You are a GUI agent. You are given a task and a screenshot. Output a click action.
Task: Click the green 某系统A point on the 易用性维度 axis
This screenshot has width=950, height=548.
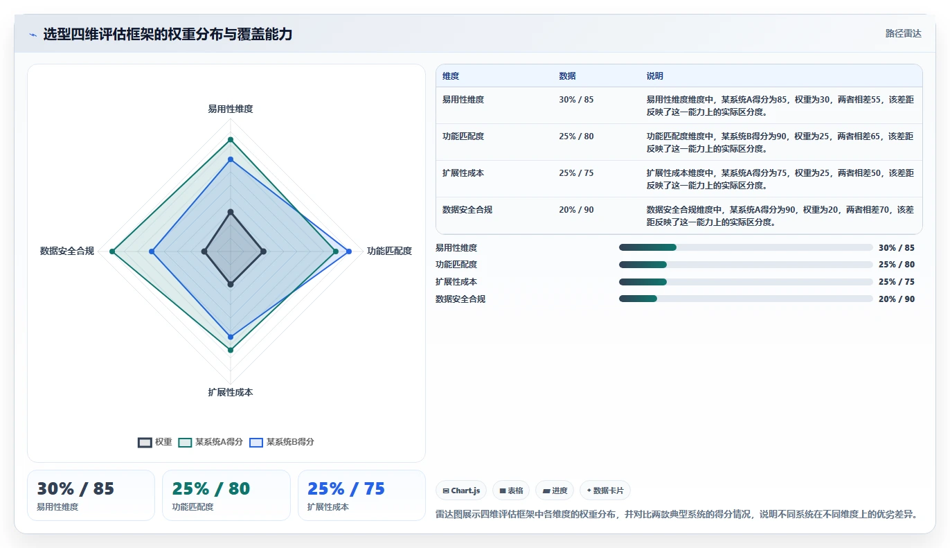tap(231, 139)
